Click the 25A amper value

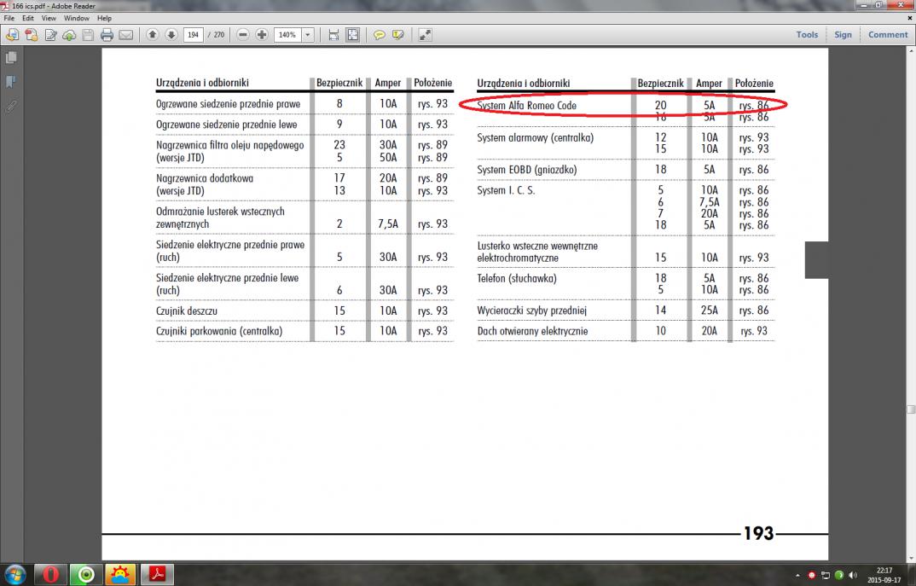pos(710,310)
